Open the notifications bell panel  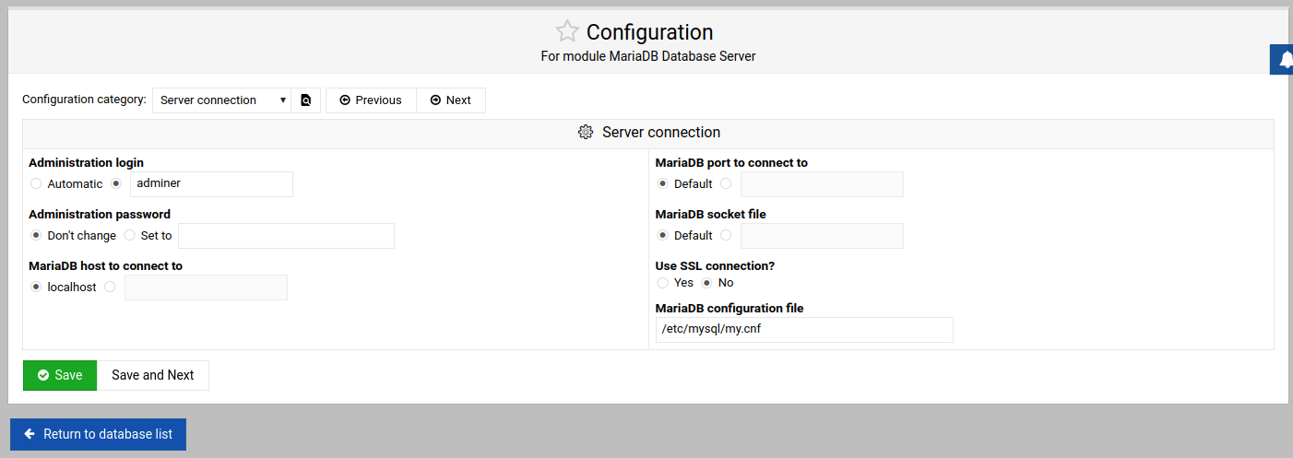(1285, 60)
